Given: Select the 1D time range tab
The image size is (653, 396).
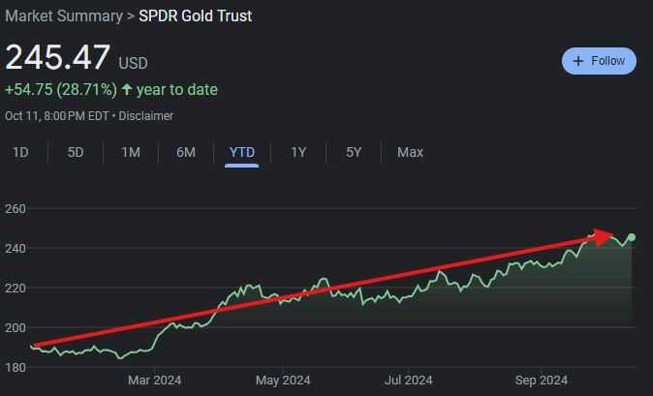Looking at the screenshot, I should point(20,152).
